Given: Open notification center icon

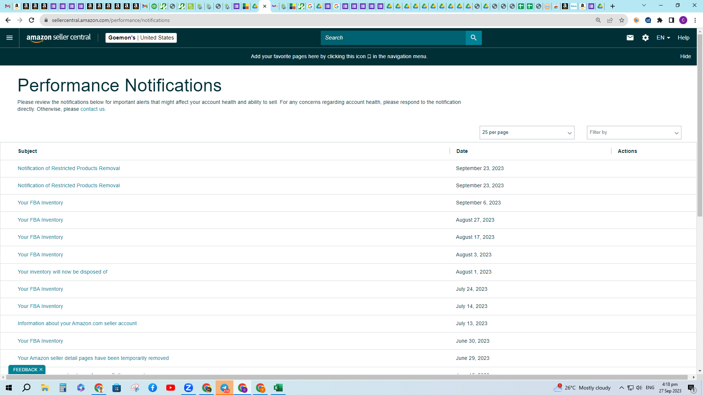Looking at the screenshot, I should [691, 388].
